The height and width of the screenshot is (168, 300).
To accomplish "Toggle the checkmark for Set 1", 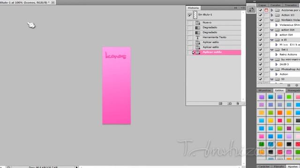I will 260,49.
